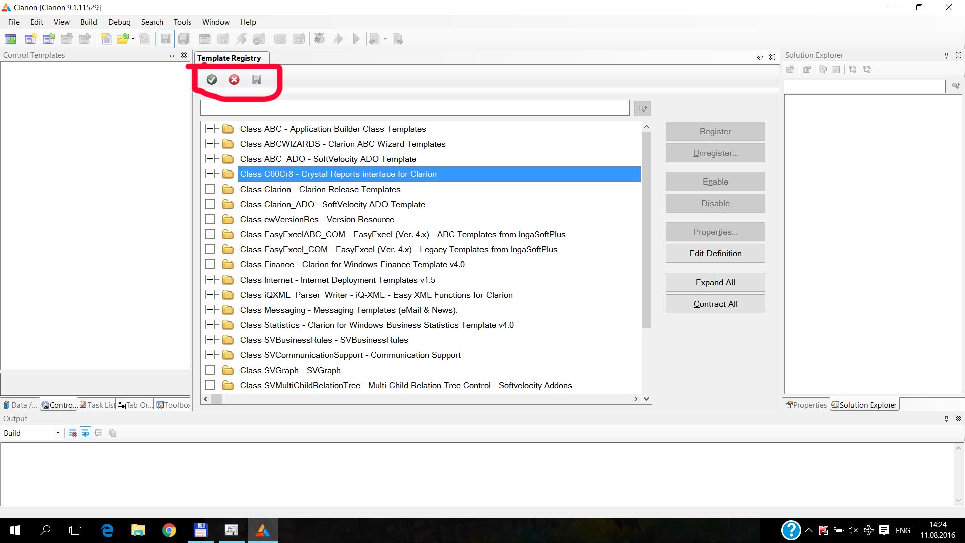
Task: Click the open folder toolbar icon
Action: pyautogui.click(x=122, y=39)
